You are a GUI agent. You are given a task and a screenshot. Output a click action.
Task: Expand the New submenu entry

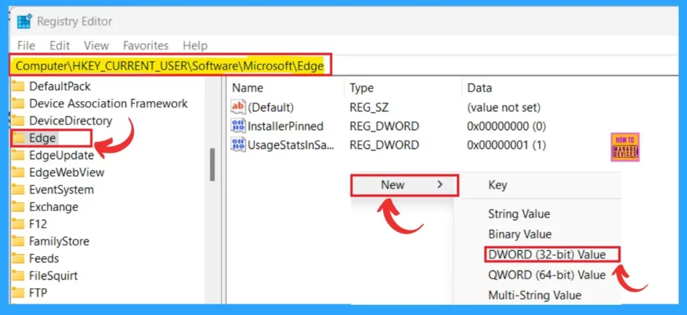(405, 185)
